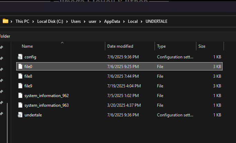Select the undertale configuration file name
This screenshot has width=236, height=143.
tap(33, 115)
